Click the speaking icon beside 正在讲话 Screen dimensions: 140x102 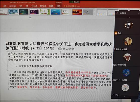(x=117, y=13)
